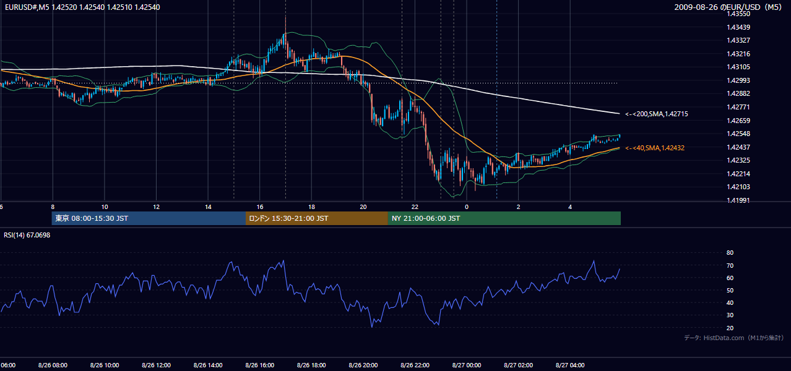The image size is (791, 371).
Task: Click RSI scale value 60
Action: click(730, 278)
